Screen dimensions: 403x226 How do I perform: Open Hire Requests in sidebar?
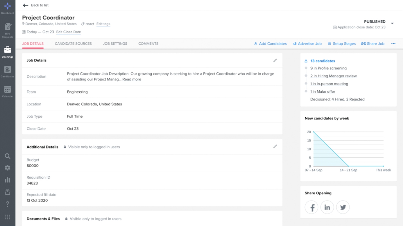pos(7,30)
